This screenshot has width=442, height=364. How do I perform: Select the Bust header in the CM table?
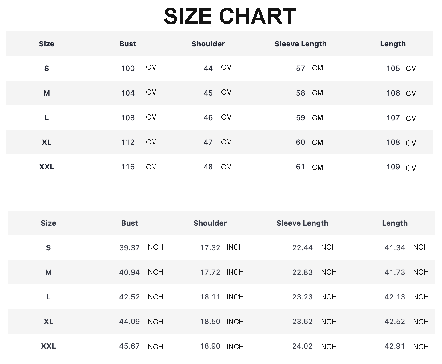[x=127, y=44]
